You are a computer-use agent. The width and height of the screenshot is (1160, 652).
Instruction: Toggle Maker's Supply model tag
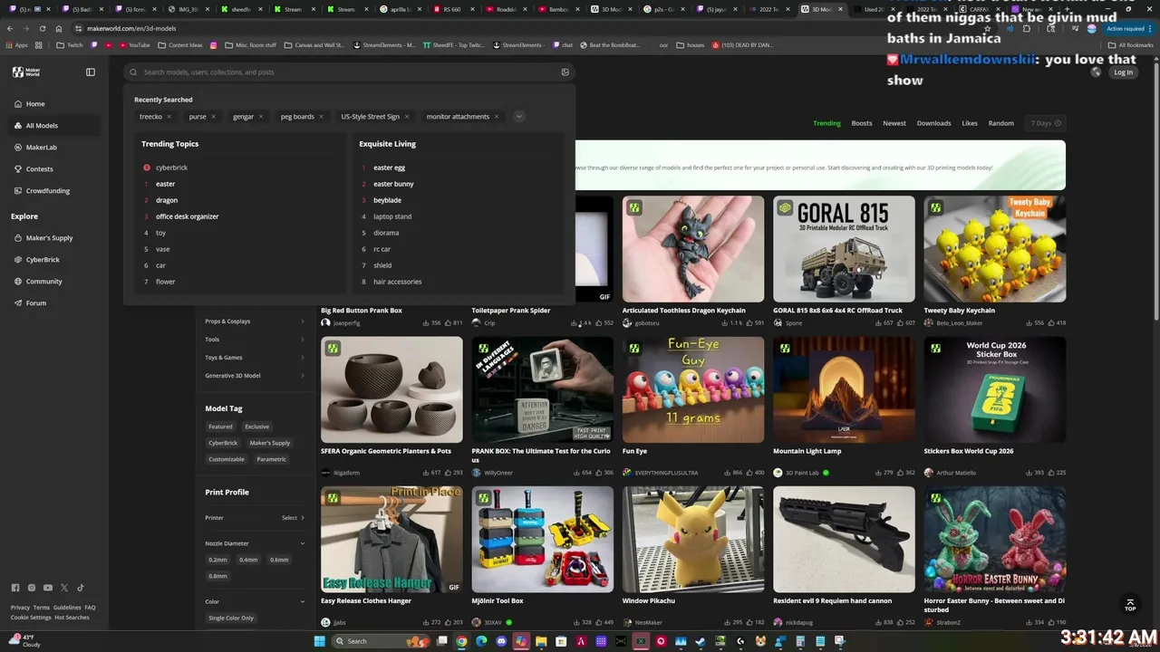click(270, 443)
